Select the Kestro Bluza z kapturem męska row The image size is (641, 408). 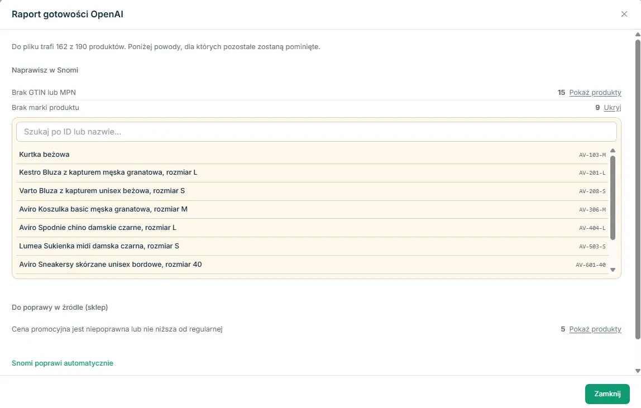coord(312,173)
